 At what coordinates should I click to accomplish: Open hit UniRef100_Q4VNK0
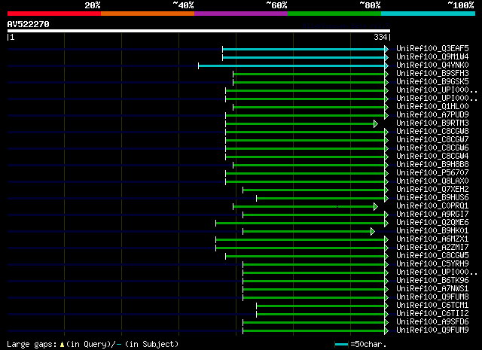pyautogui.click(x=432, y=65)
